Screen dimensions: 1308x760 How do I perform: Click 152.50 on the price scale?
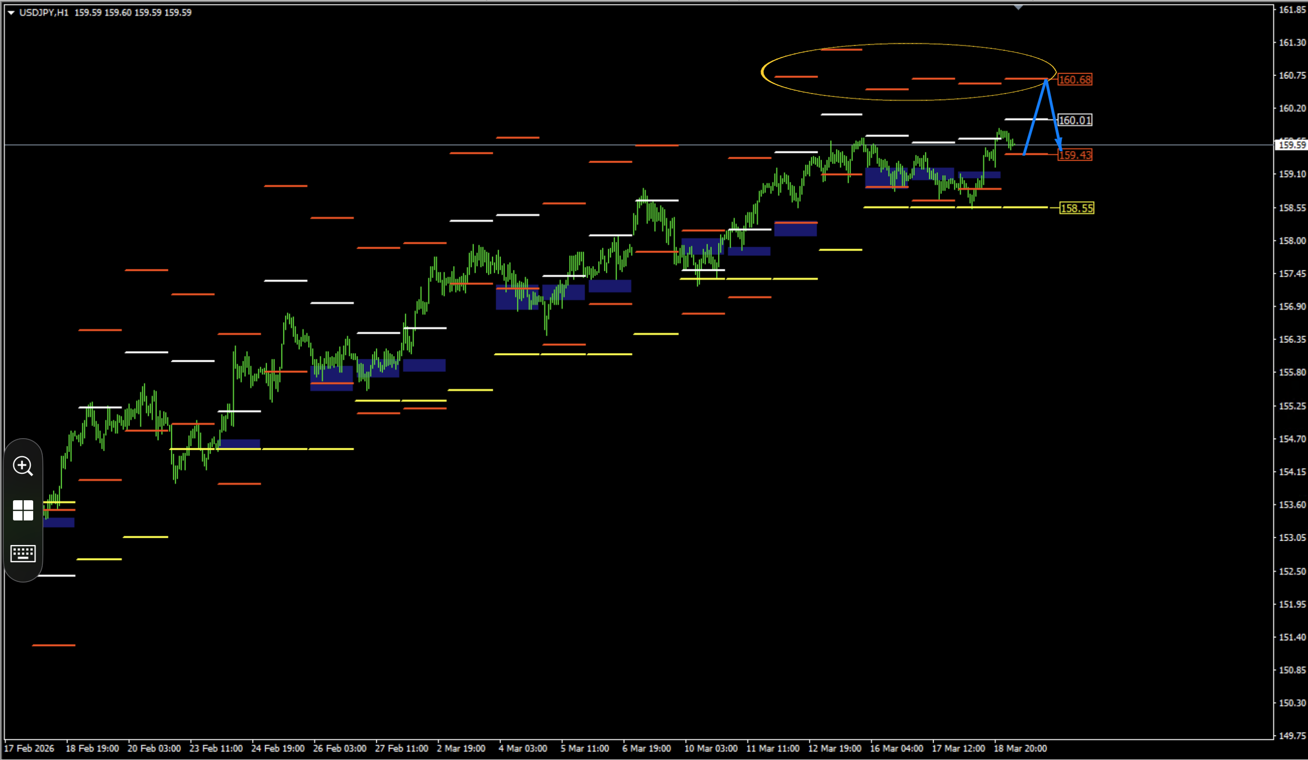coord(1292,571)
